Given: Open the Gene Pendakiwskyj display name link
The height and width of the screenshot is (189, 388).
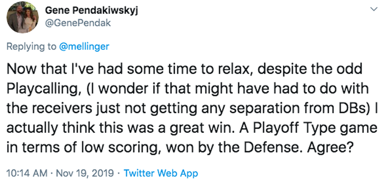Looking at the screenshot, I should [x=92, y=10].
